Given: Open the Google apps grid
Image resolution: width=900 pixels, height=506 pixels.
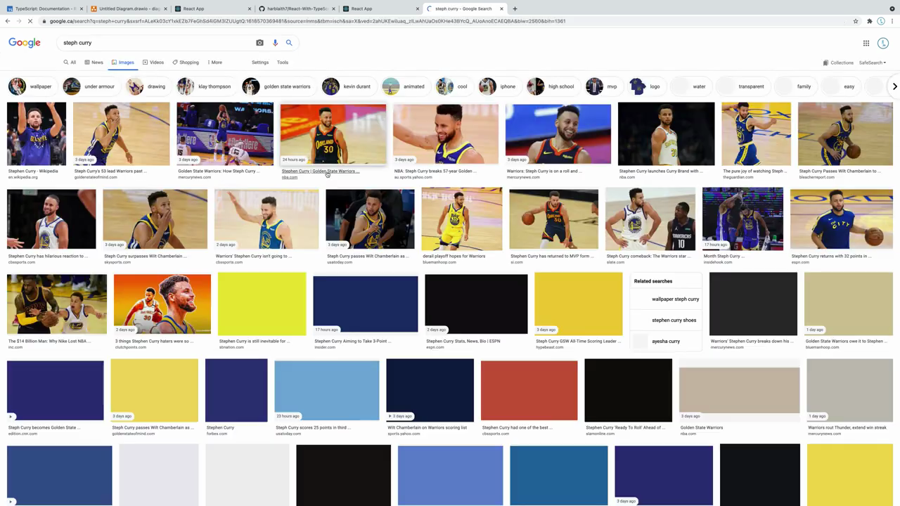Looking at the screenshot, I should [x=866, y=43].
